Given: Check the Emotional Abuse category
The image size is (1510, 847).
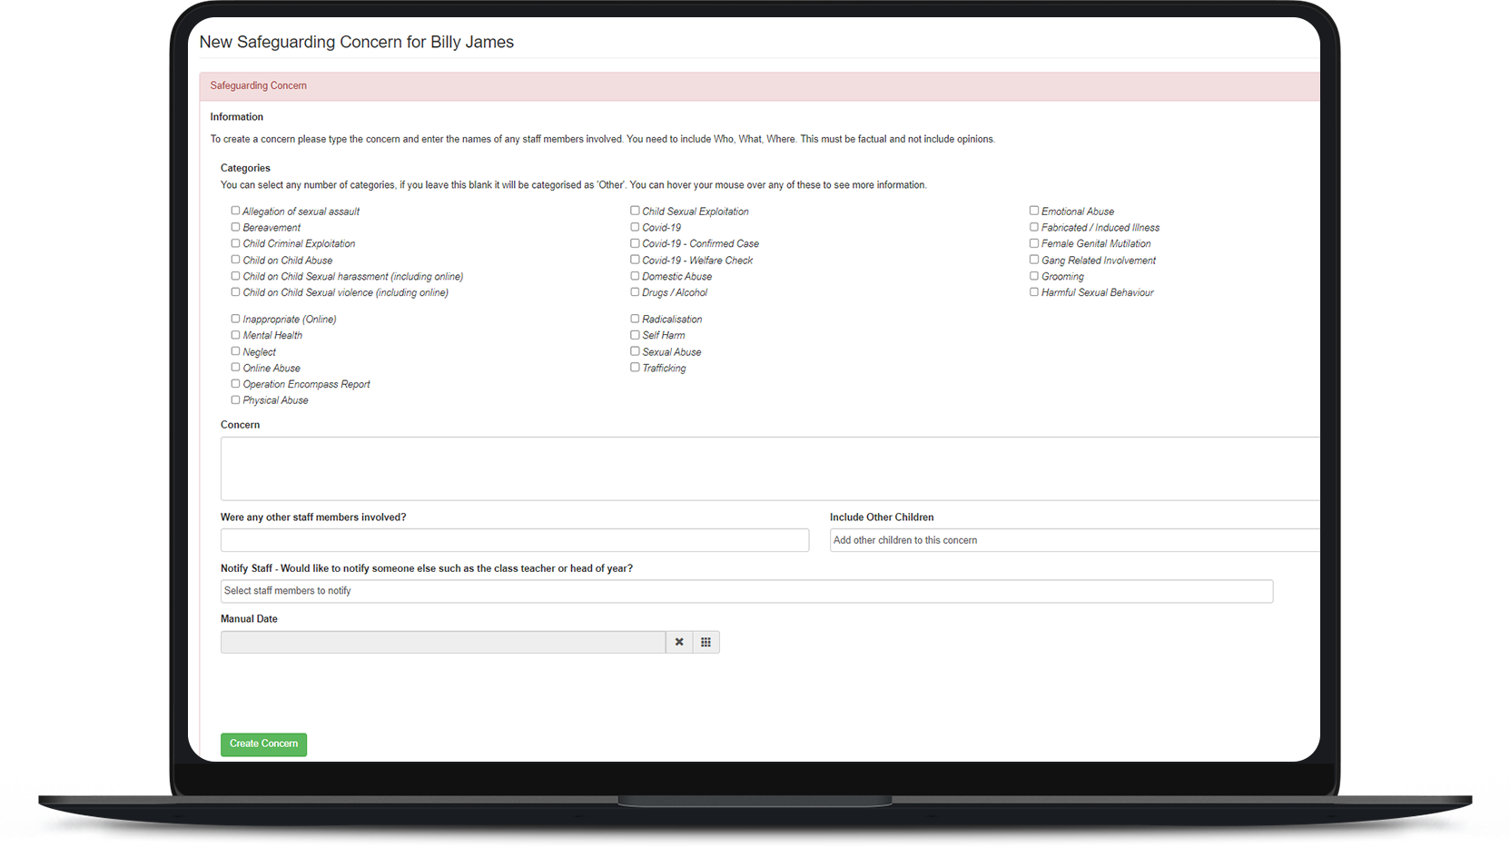Looking at the screenshot, I should pos(1033,211).
